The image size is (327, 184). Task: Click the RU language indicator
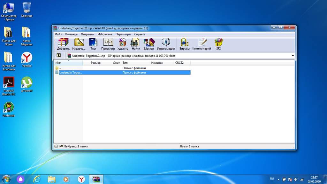pyautogui.click(x=272, y=179)
